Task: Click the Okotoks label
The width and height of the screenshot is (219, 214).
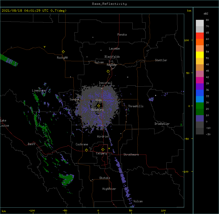Action: 105,178
